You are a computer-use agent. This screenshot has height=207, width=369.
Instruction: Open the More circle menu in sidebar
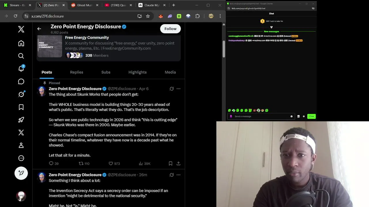pyautogui.click(x=21, y=158)
